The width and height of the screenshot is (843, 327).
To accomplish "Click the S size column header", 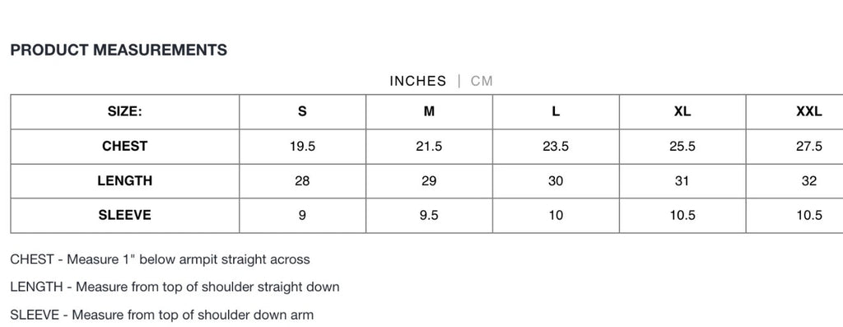I will (x=303, y=112).
